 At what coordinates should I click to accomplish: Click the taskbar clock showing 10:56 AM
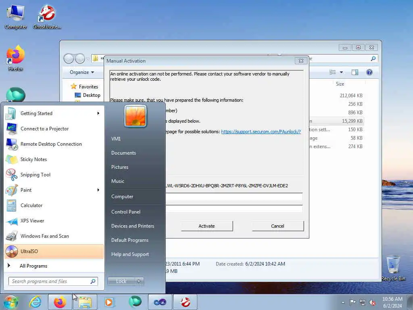coord(392,302)
